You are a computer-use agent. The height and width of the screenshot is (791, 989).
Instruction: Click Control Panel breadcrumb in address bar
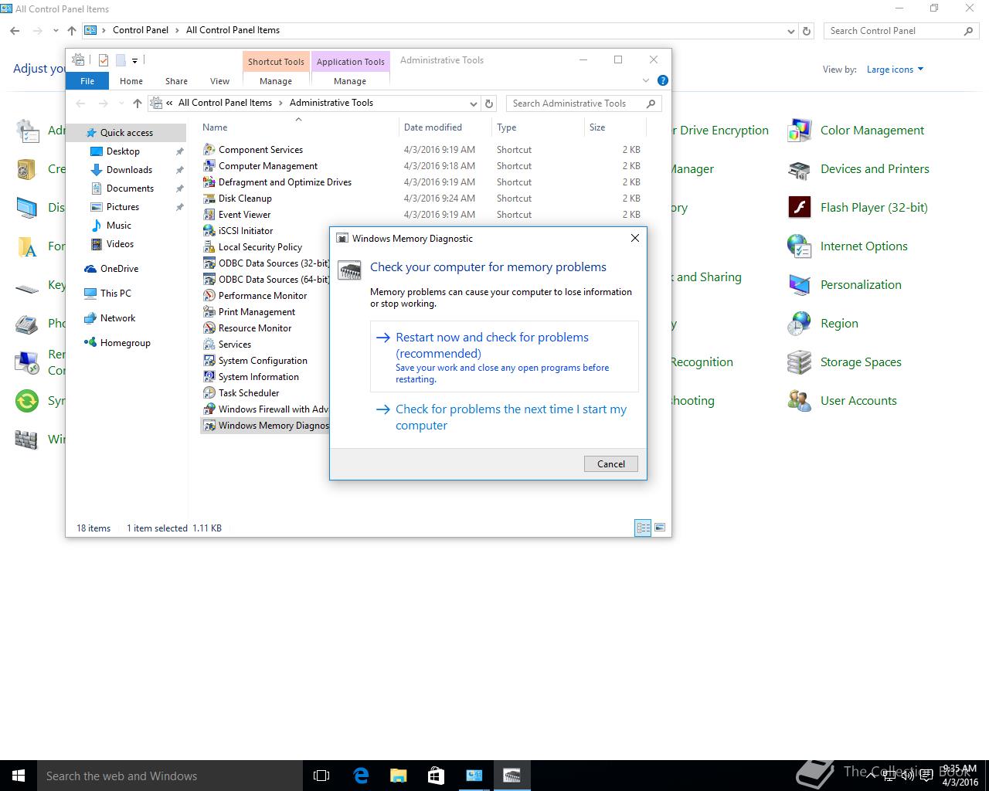point(141,30)
